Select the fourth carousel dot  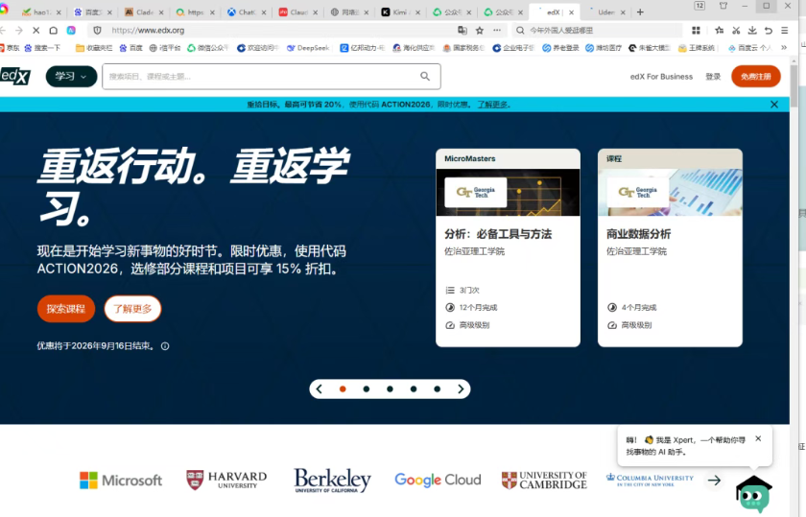pos(414,389)
